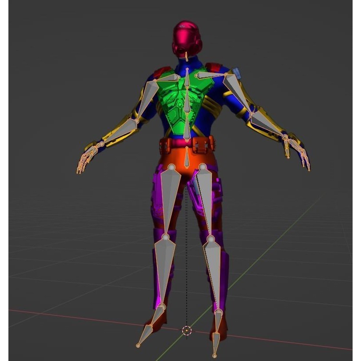Click the orange belt pouch on screen-right
Screen dimensions: 361x361
202,145
